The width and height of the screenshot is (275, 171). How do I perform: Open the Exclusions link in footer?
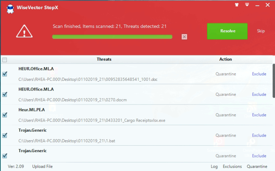[x=232, y=166]
